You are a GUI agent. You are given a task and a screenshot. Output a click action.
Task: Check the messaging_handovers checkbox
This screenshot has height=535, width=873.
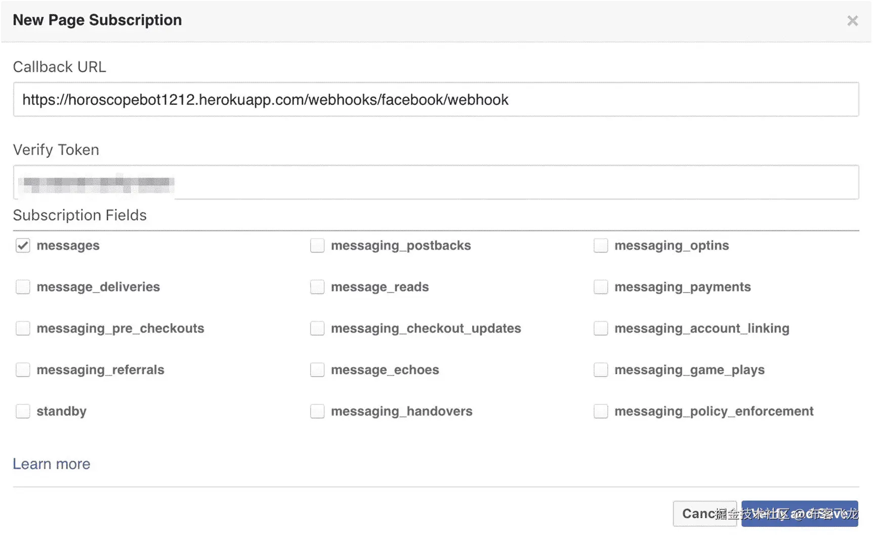click(x=317, y=411)
